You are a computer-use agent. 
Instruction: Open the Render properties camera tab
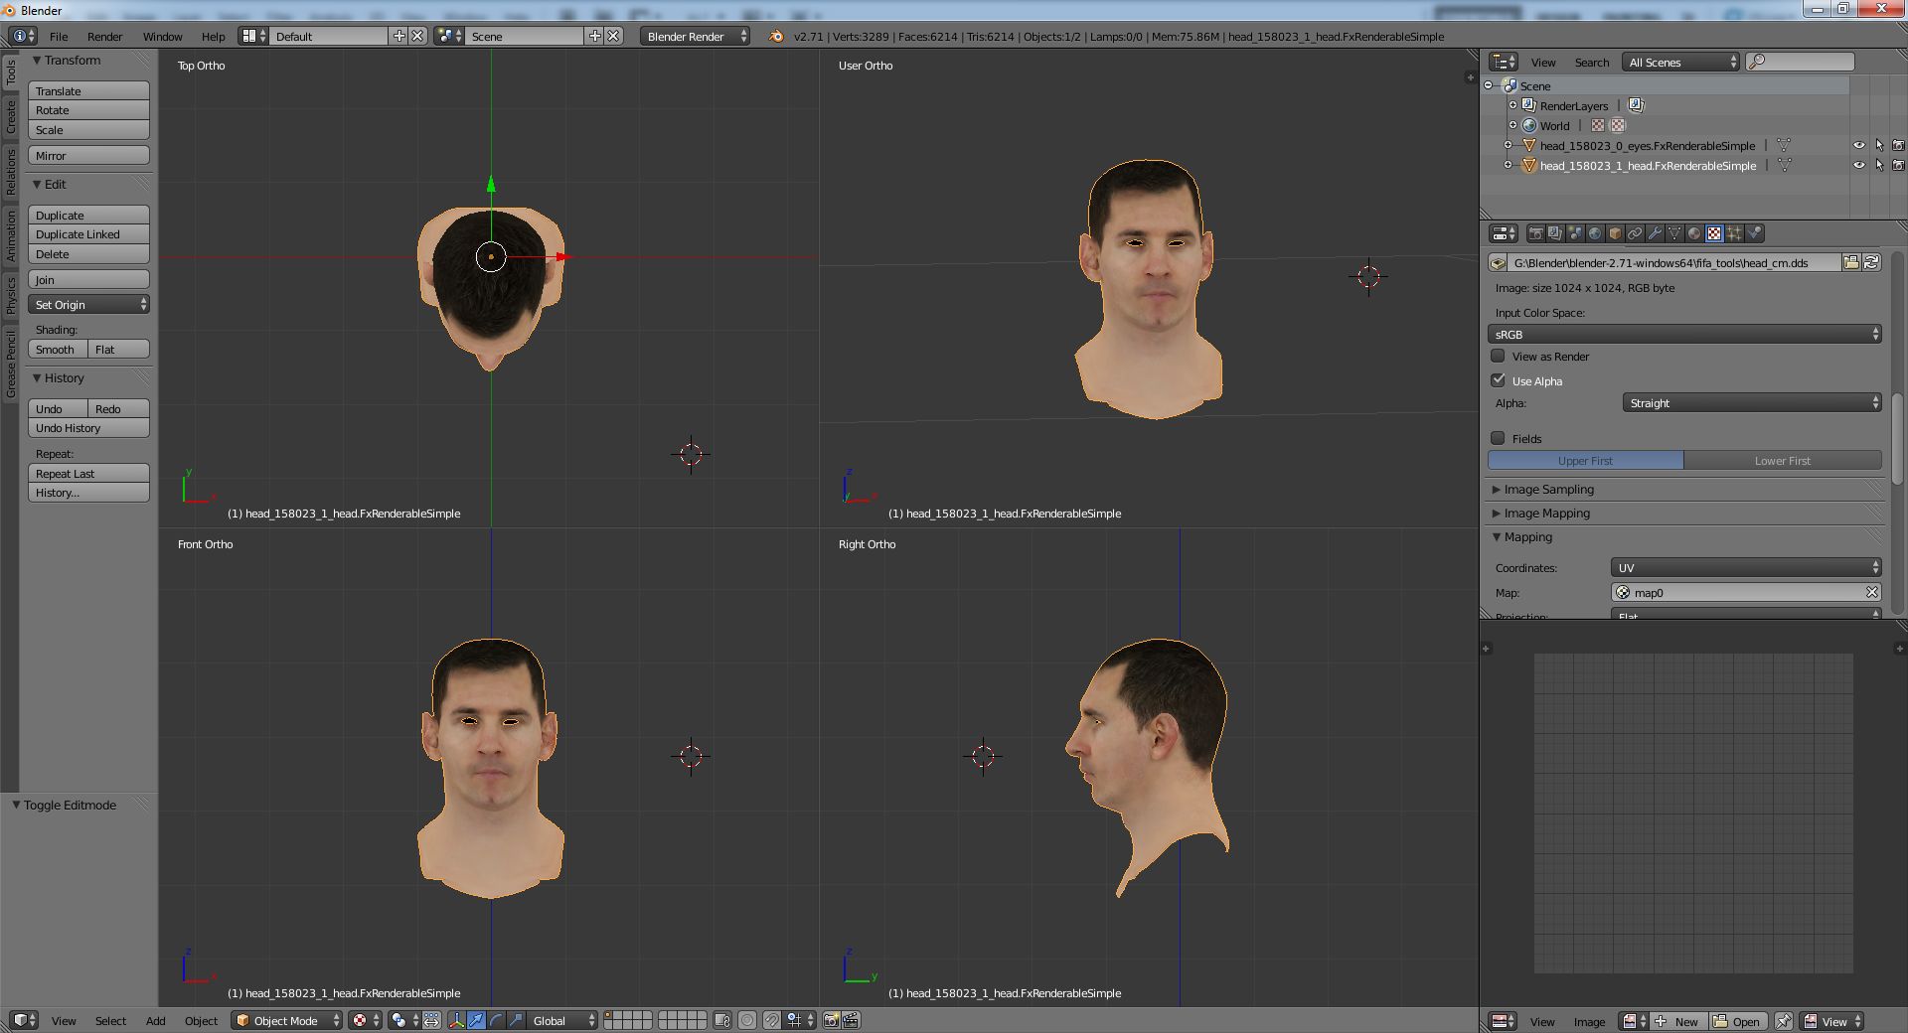pos(1535,233)
